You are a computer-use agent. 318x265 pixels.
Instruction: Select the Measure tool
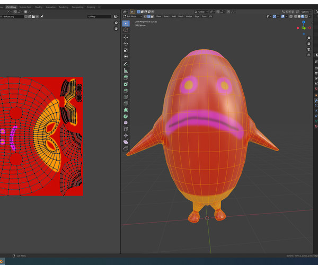coord(126,70)
